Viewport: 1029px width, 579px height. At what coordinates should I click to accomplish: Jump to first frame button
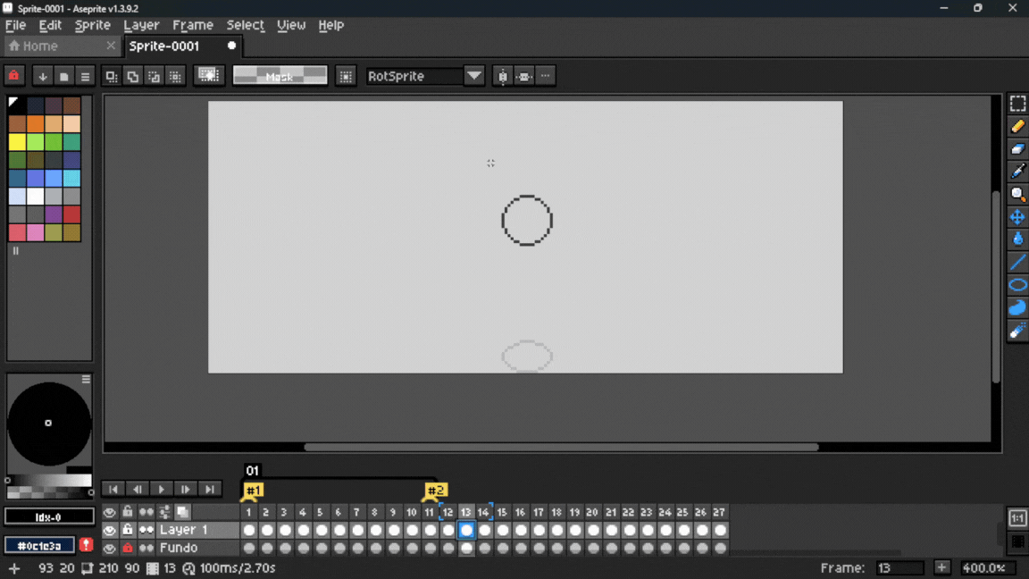pyautogui.click(x=113, y=489)
